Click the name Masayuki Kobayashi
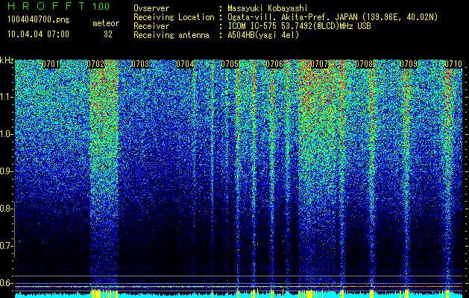The width and height of the screenshot is (469, 298). 268,8
